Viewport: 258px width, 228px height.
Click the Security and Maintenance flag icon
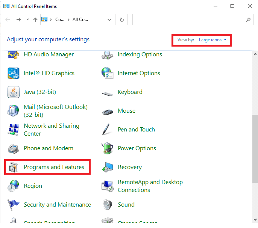click(x=14, y=205)
